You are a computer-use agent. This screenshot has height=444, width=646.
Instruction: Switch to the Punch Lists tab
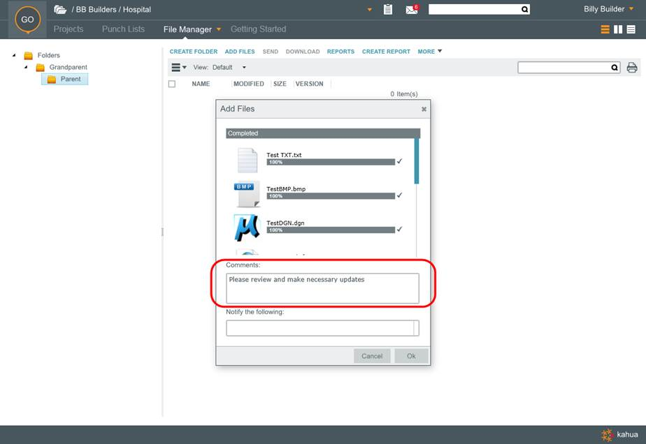pyautogui.click(x=123, y=29)
